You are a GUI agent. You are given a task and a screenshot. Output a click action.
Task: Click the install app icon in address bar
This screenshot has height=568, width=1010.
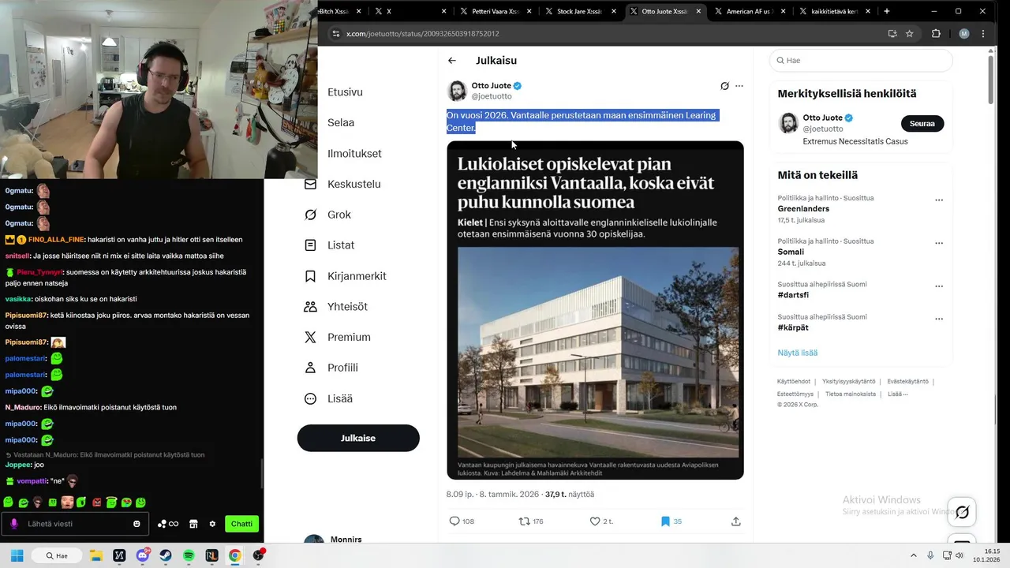(892, 34)
